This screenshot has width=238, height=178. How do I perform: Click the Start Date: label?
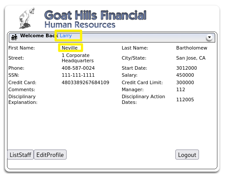[135, 68]
